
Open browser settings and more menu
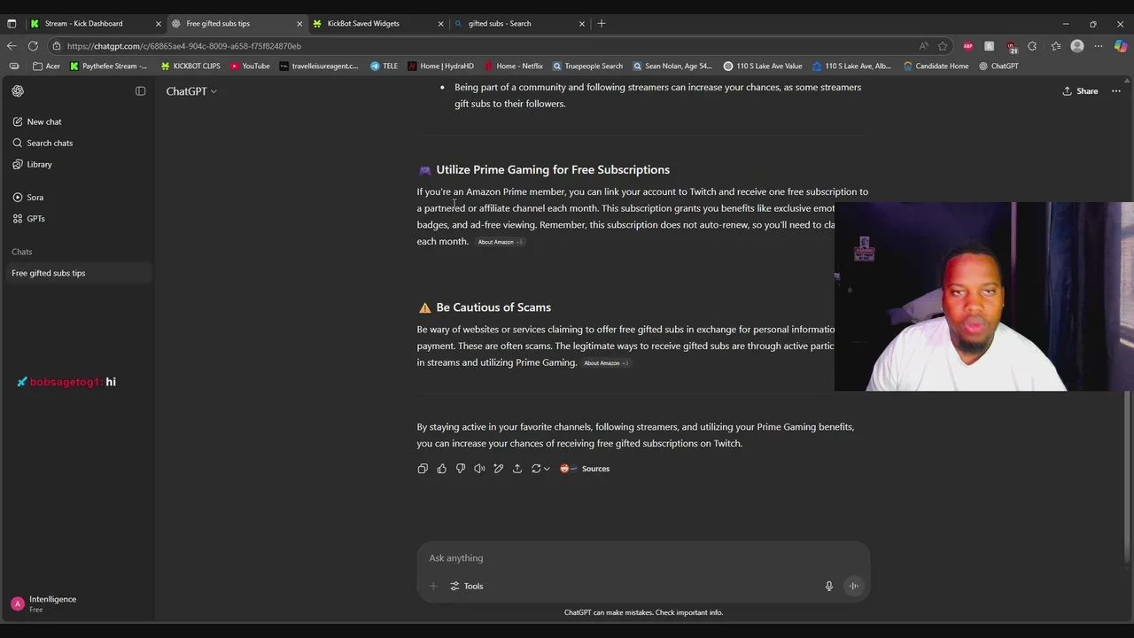pyautogui.click(x=1099, y=46)
